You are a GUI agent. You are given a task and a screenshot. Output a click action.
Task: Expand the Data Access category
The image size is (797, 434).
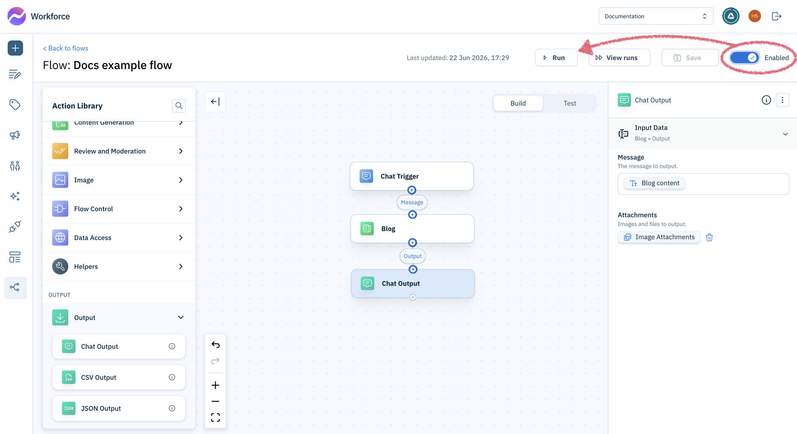[x=119, y=238]
